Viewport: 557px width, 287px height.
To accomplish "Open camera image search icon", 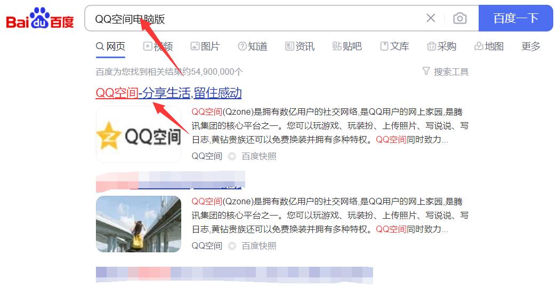I will 459,19.
